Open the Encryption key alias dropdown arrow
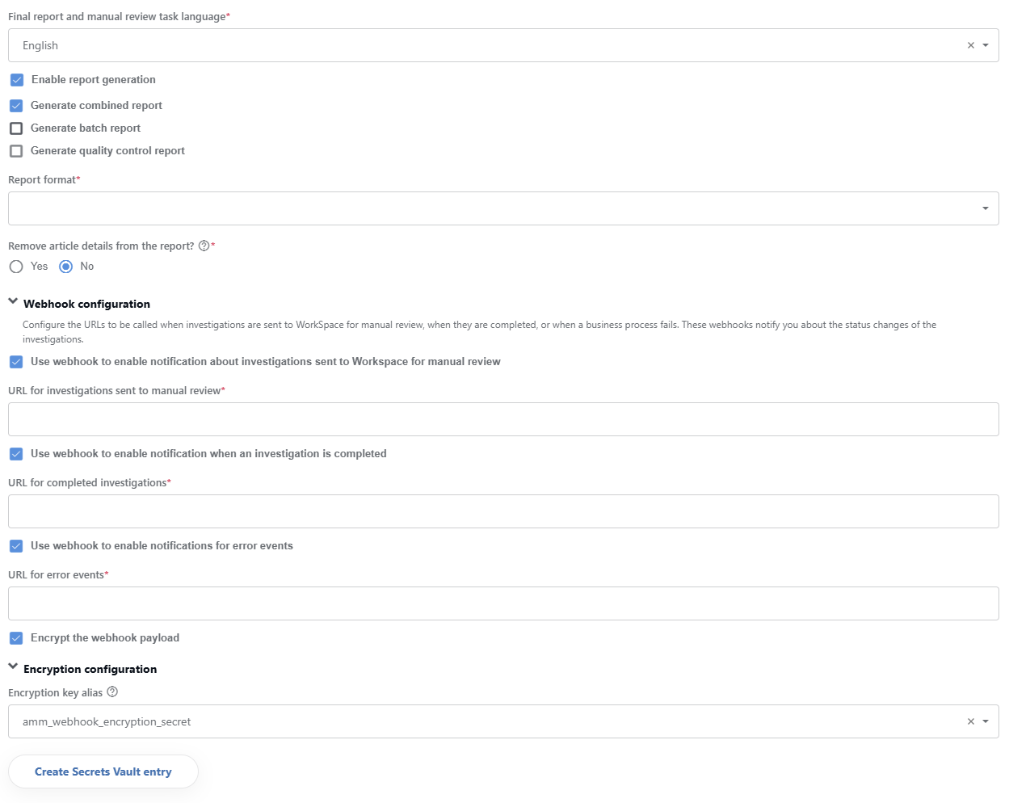The width and height of the screenshot is (1009, 803). coord(985,721)
